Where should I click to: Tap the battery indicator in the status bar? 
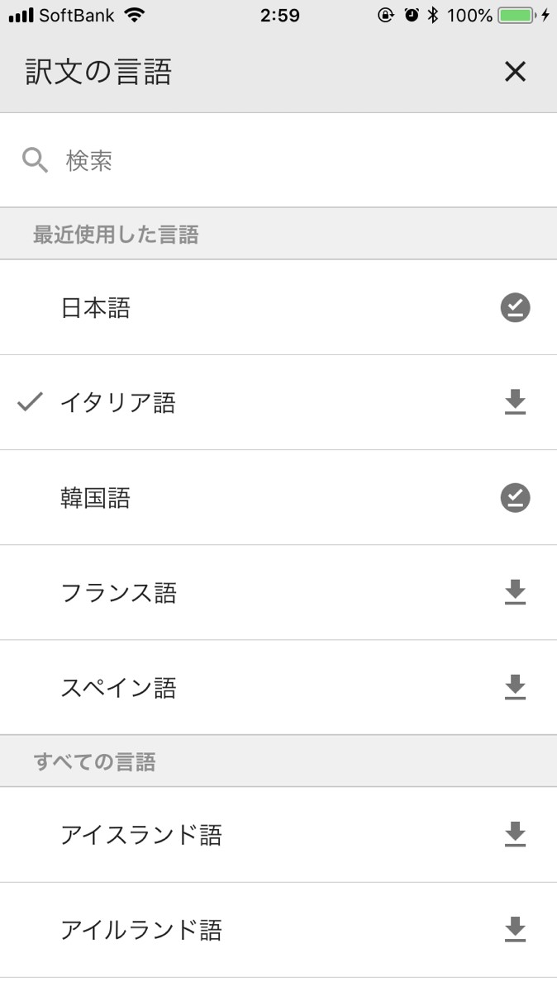click(x=516, y=15)
